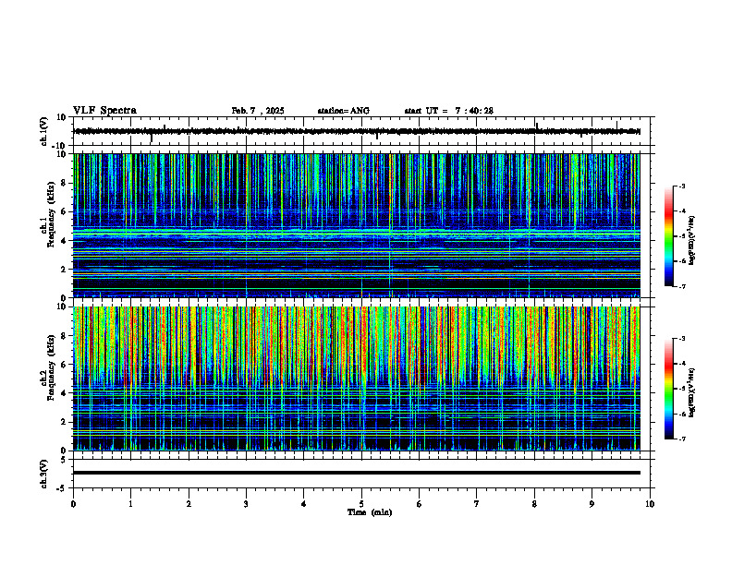Click the ch.1 colorbar "log(PSD)" unit label
Screen dimensions: 732x565
(691, 240)
